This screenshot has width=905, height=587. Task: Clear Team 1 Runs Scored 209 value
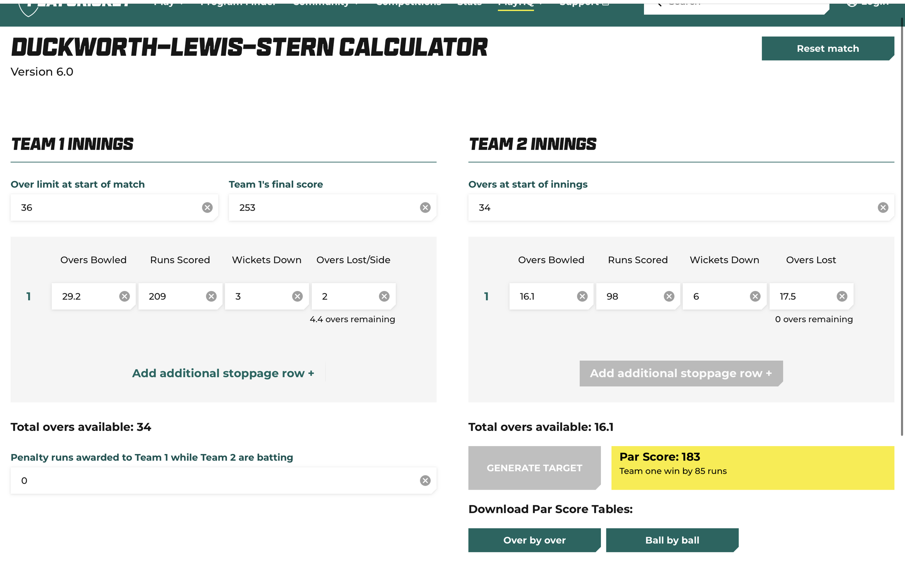211,296
